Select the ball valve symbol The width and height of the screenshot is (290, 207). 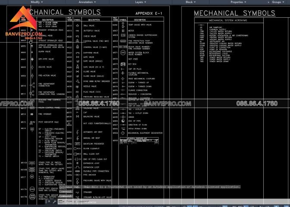(78, 25)
